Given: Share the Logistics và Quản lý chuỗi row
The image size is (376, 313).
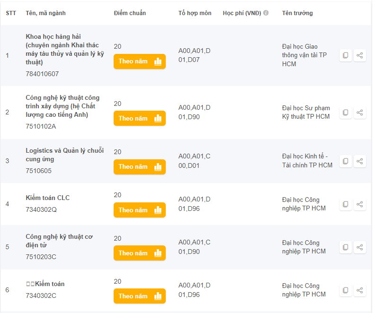Looking at the screenshot, I should point(359,161).
